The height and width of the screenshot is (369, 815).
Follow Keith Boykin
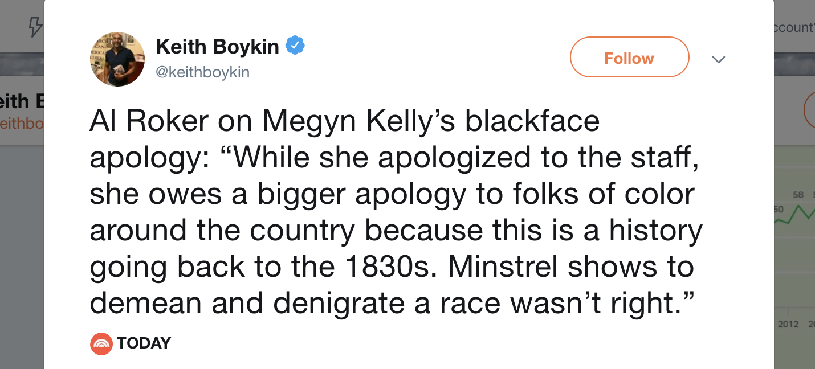point(629,58)
